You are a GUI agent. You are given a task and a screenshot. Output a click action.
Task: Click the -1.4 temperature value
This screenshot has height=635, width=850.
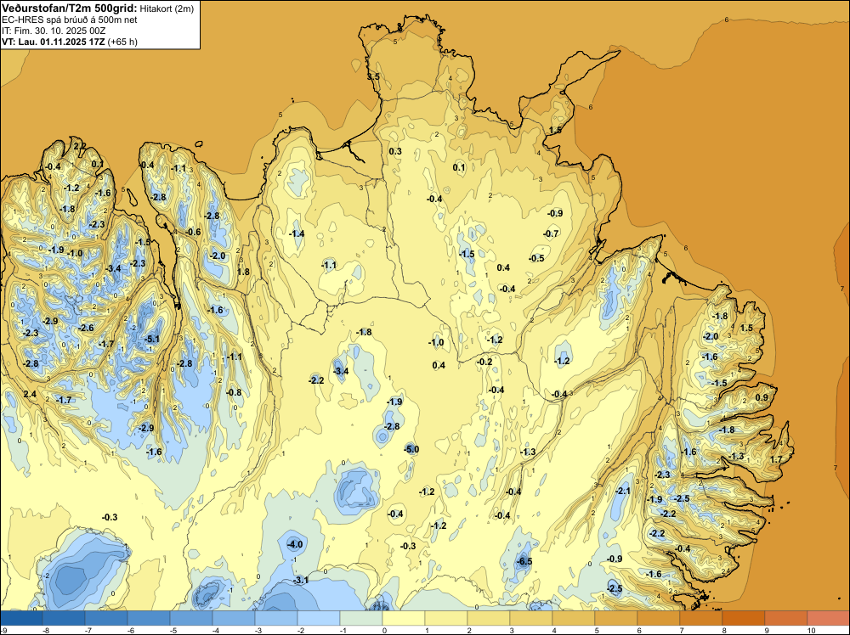[297, 233]
